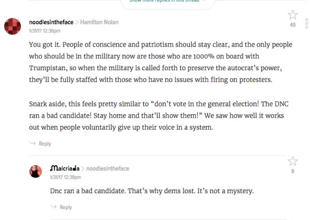Image resolution: width=310 pixels, height=220 pixels.
Task: Click the Malcriada username
Action: click(x=65, y=168)
